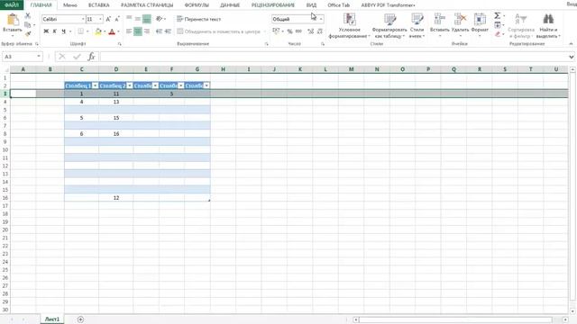Open the Столбец 1 header filter dropdown
The width and height of the screenshot is (577, 324).
(x=95, y=85)
